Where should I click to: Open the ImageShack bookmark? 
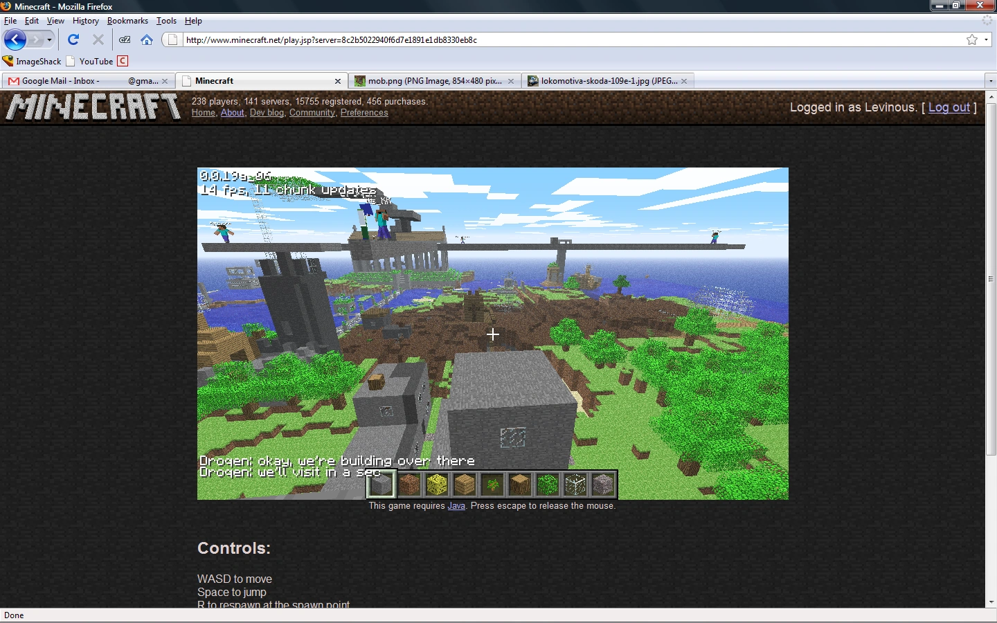[x=32, y=61]
